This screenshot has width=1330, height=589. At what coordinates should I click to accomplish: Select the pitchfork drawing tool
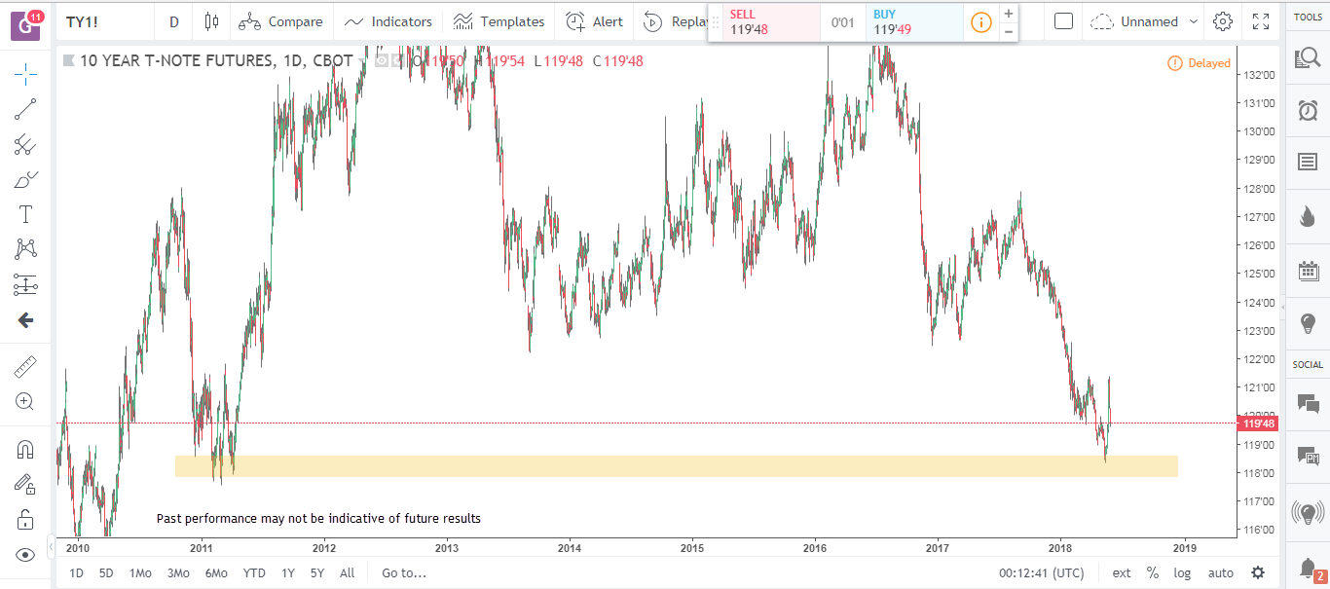(26, 145)
